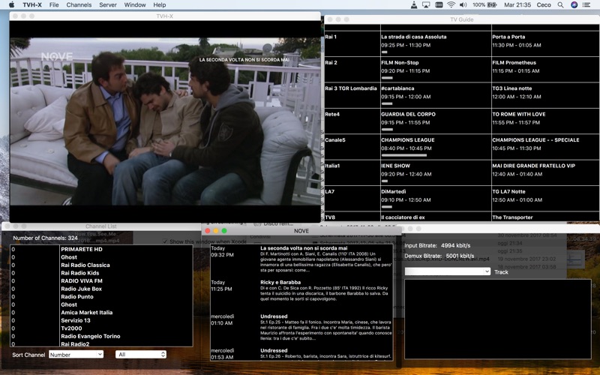Open the volume control in menu bar

[x=463, y=4]
